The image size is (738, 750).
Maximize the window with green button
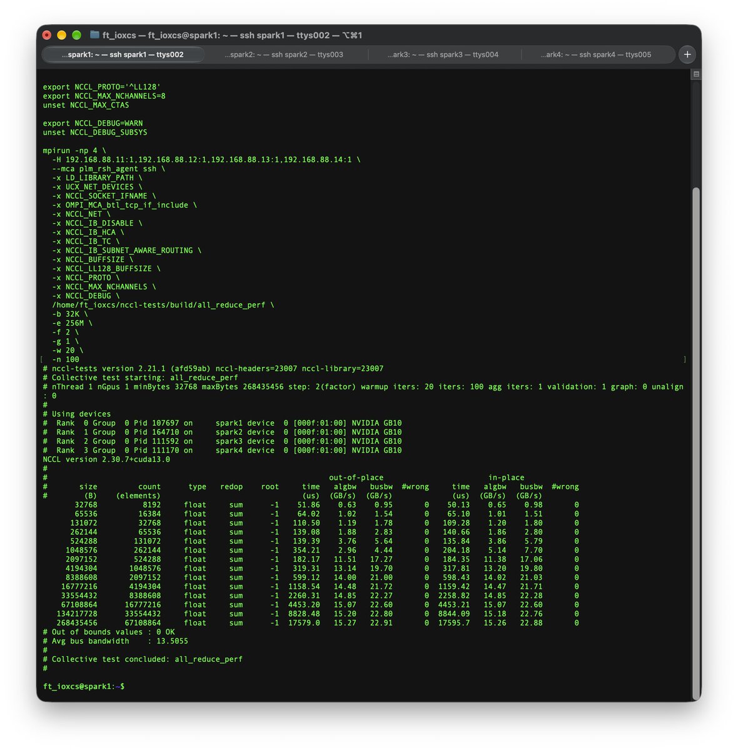[77, 35]
